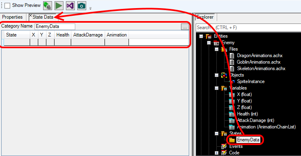
Task: Select the Health (int) variable
Action: pyautogui.click(x=247, y=114)
